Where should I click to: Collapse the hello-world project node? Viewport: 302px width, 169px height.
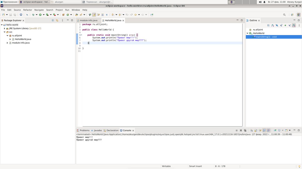click(x=2, y=25)
